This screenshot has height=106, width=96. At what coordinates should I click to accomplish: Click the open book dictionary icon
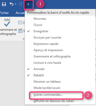click(x=20, y=23)
